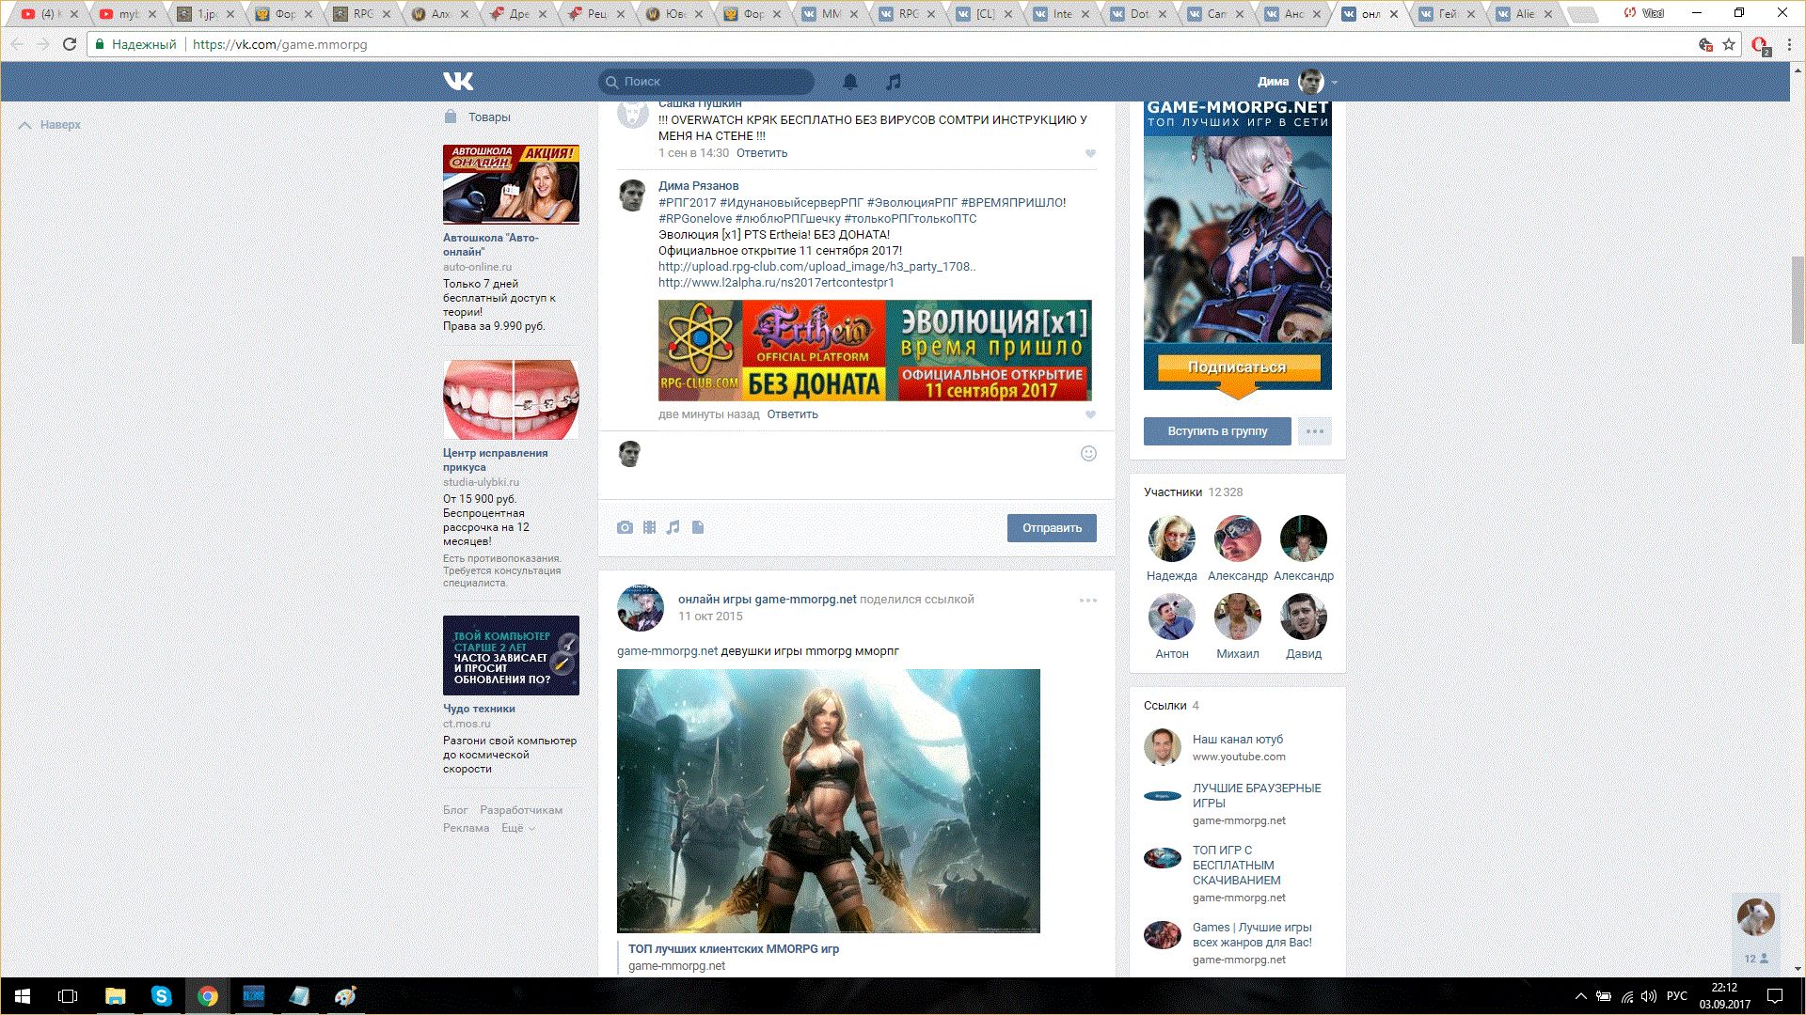Open member Надежда's avatar
Image resolution: width=1806 pixels, height=1015 pixels.
[1172, 539]
